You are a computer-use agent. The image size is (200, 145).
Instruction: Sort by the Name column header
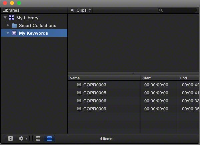point(104,78)
